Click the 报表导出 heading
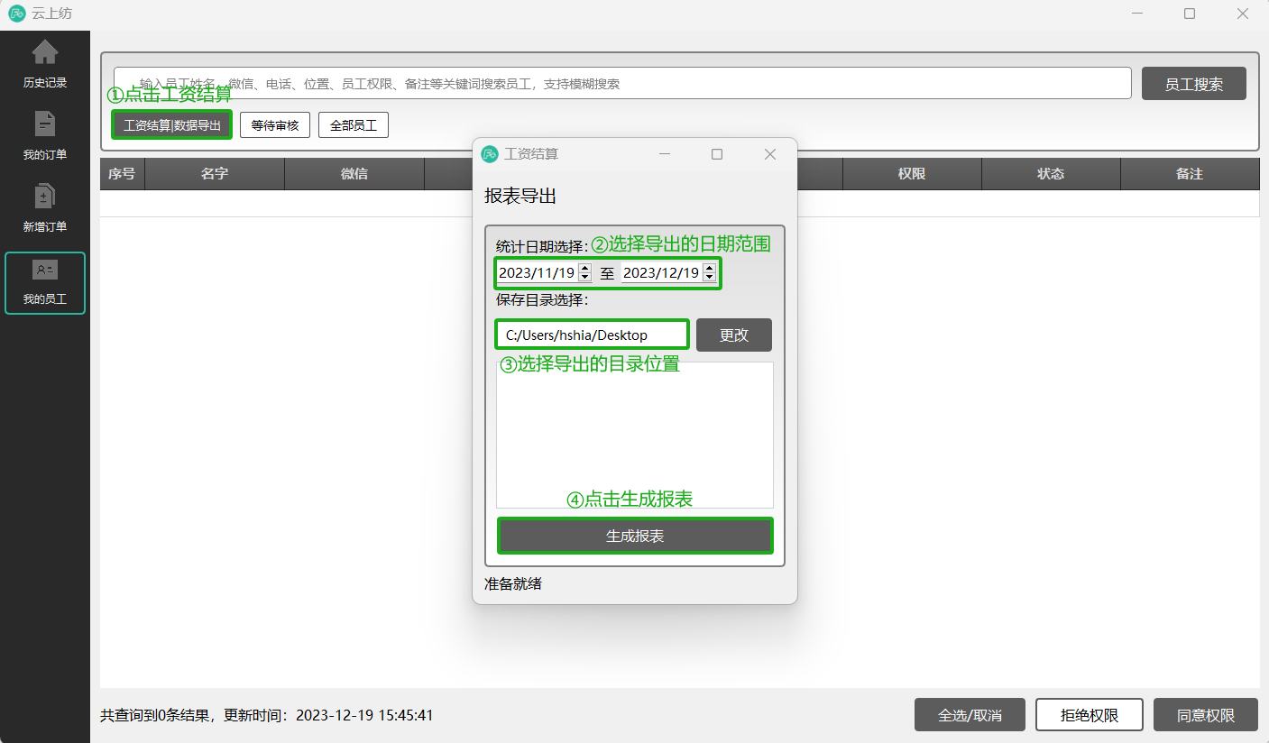 pyautogui.click(x=520, y=196)
